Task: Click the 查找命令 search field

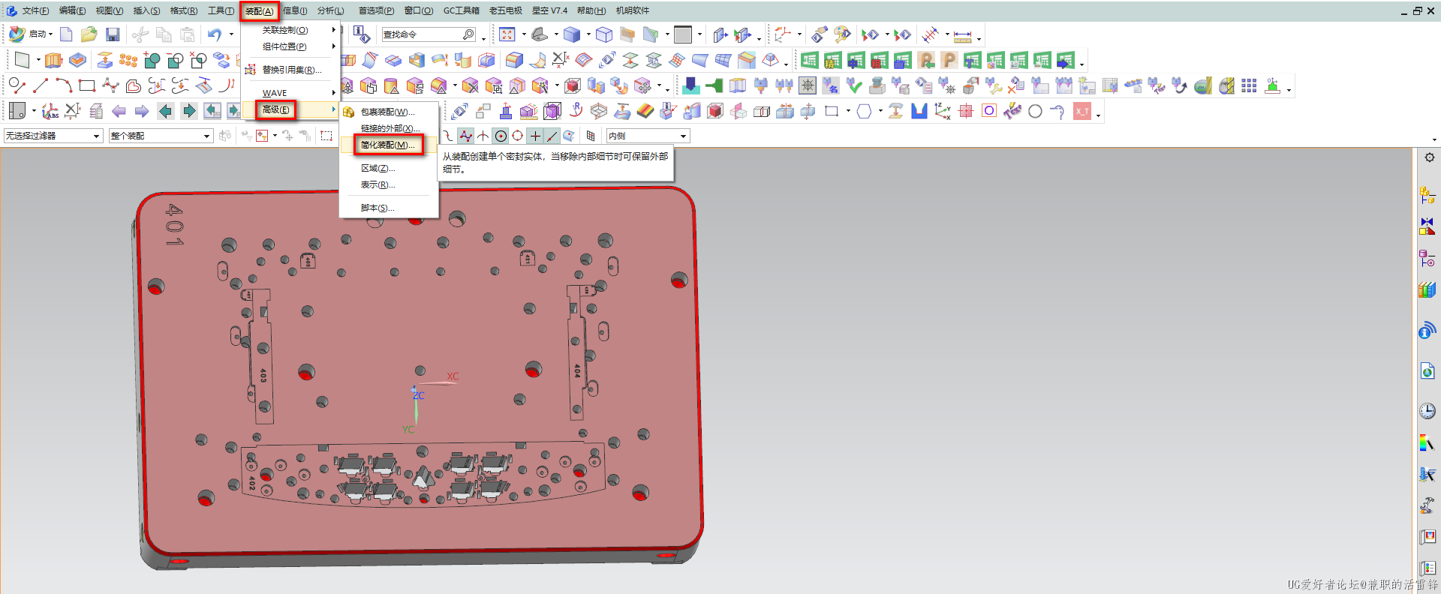Action: [x=429, y=34]
